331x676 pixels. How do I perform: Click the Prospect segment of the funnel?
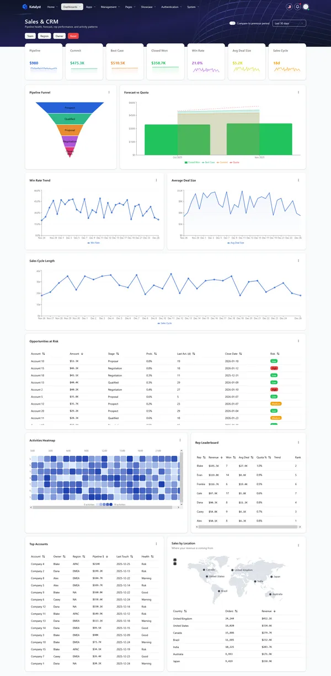[70, 108]
